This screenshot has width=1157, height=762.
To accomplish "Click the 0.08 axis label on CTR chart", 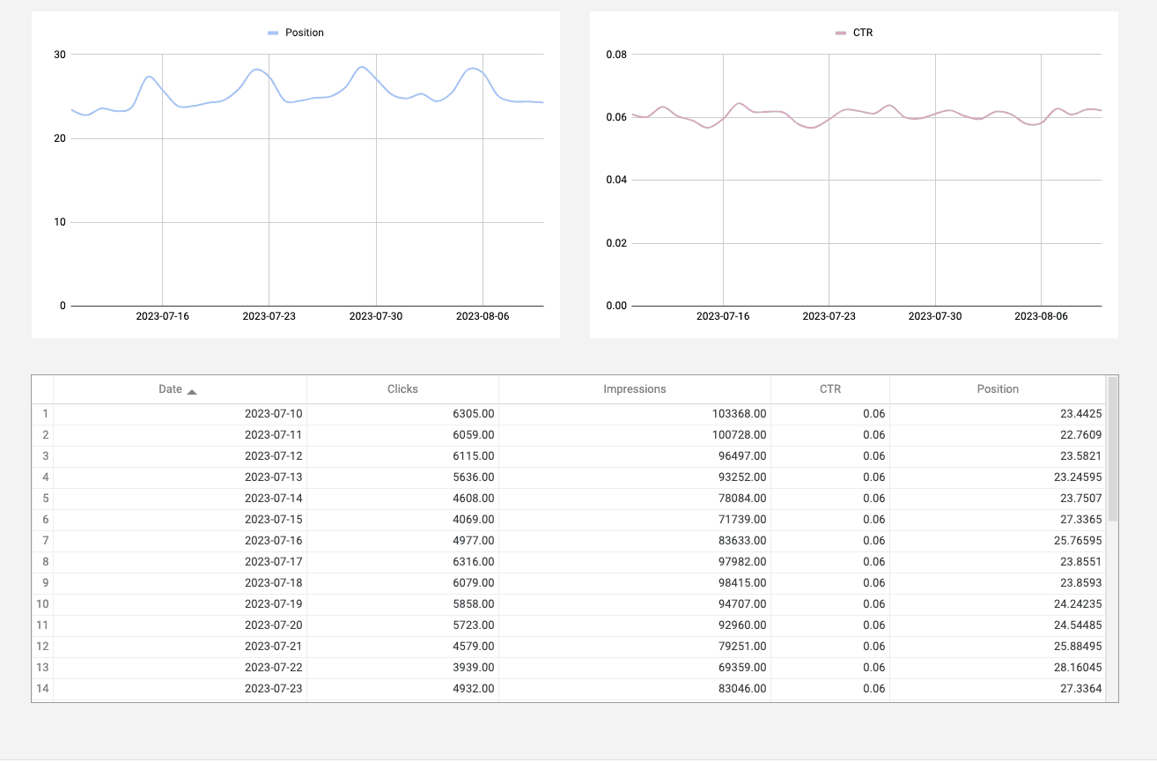I will (616, 55).
